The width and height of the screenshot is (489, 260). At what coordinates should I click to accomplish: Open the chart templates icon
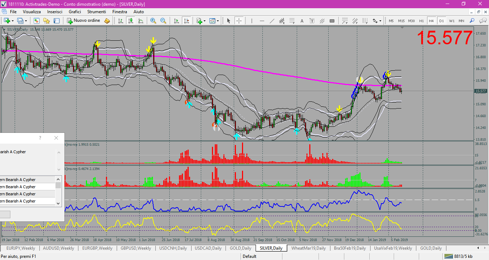212,21
